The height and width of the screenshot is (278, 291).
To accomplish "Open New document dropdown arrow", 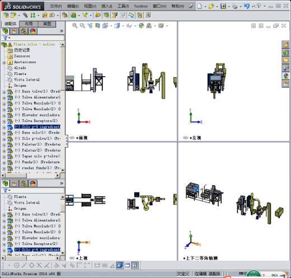I will coord(205,6).
